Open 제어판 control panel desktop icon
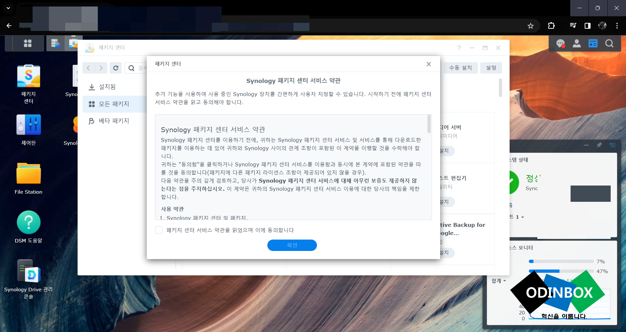Image resolution: width=626 pixels, height=332 pixels. click(x=29, y=130)
